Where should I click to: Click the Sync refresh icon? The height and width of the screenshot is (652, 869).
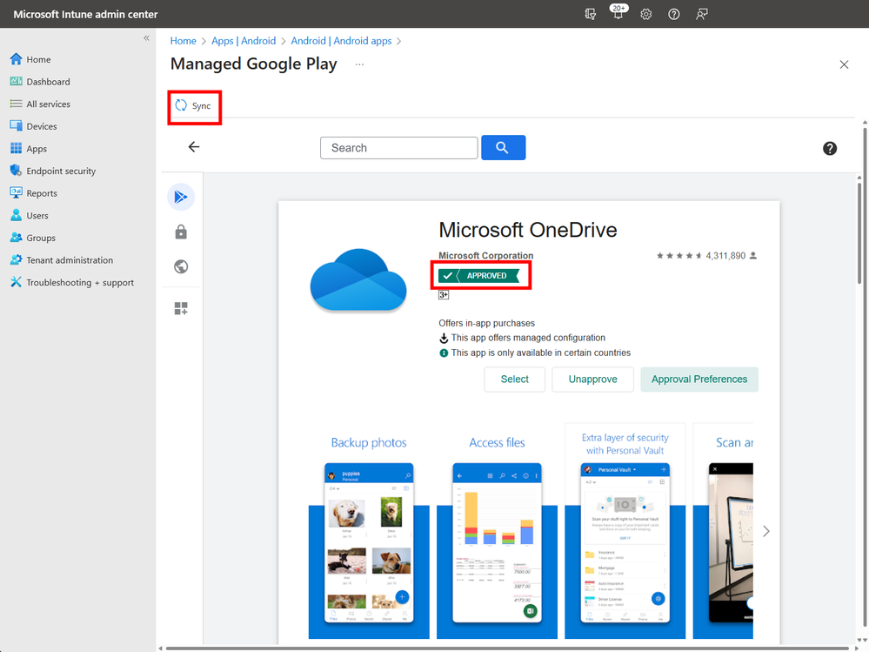click(181, 105)
